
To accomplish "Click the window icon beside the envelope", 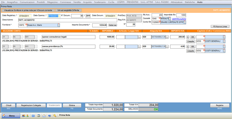I will click(39, 116).
